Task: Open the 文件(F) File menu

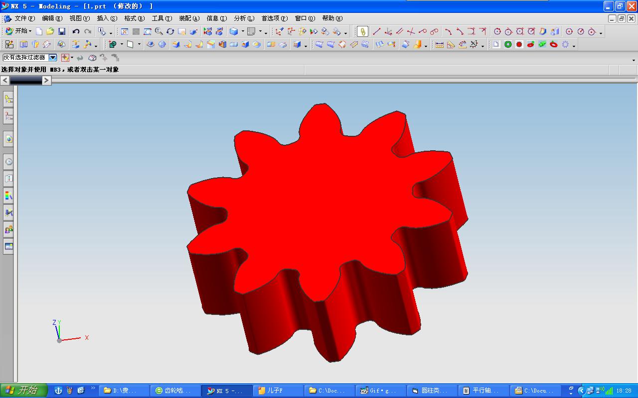Action: [x=24, y=18]
